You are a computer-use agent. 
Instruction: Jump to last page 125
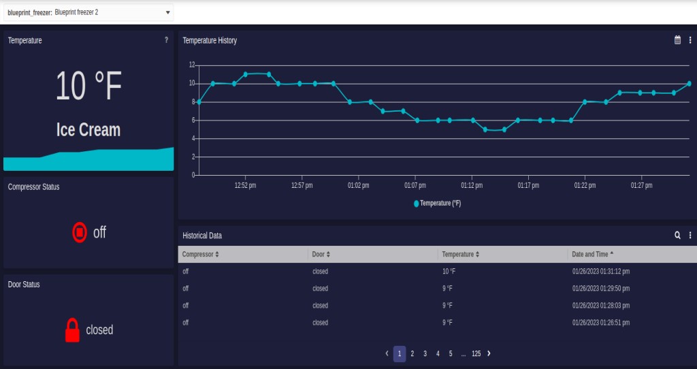coord(476,353)
